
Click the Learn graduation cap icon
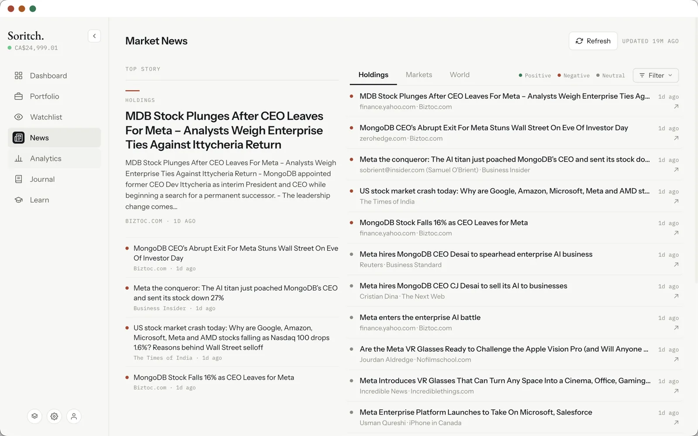pyautogui.click(x=18, y=200)
